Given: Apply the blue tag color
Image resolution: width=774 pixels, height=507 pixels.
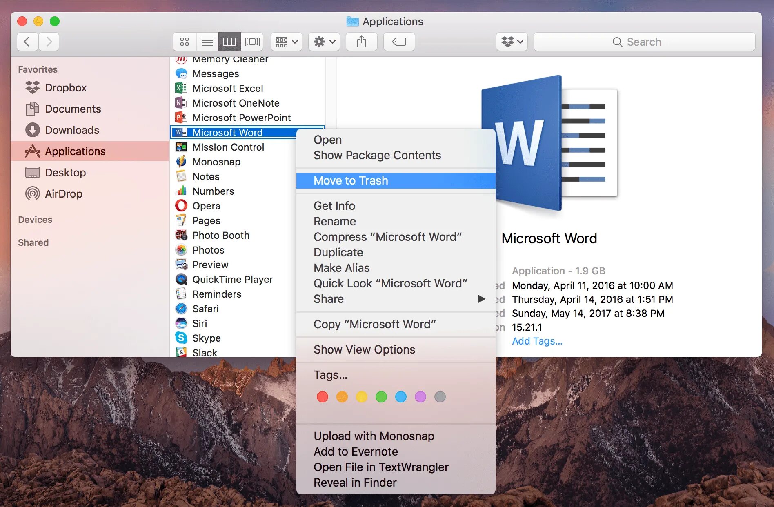Looking at the screenshot, I should click(401, 397).
